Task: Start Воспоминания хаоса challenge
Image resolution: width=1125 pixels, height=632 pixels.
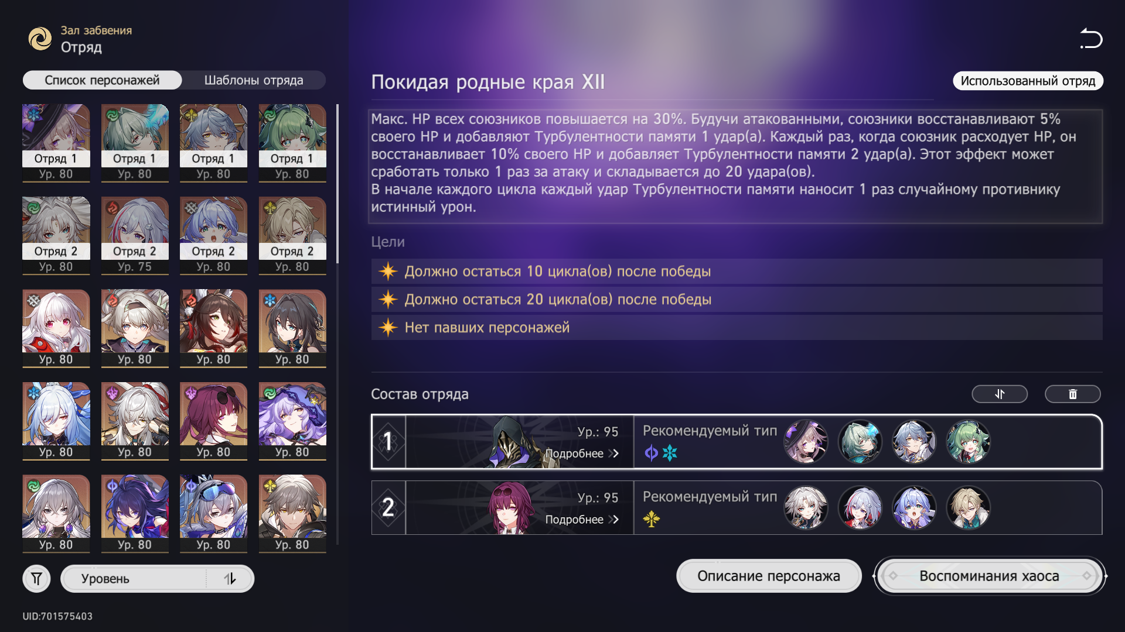Action: coord(989,576)
